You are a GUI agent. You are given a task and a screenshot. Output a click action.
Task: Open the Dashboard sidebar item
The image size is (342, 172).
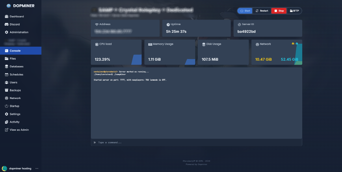click(x=21, y=17)
